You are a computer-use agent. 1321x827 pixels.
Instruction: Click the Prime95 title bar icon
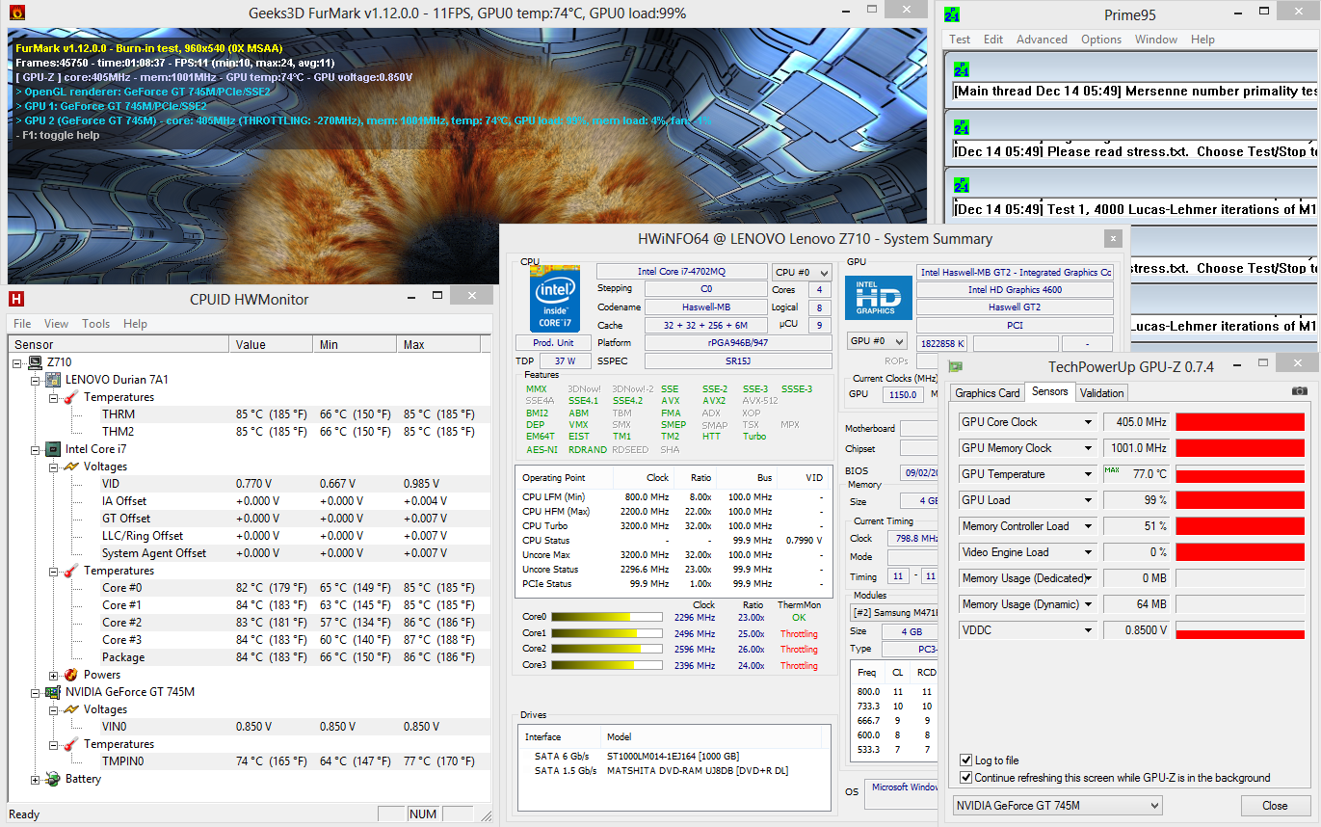pyautogui.click(x=951, y=15)
